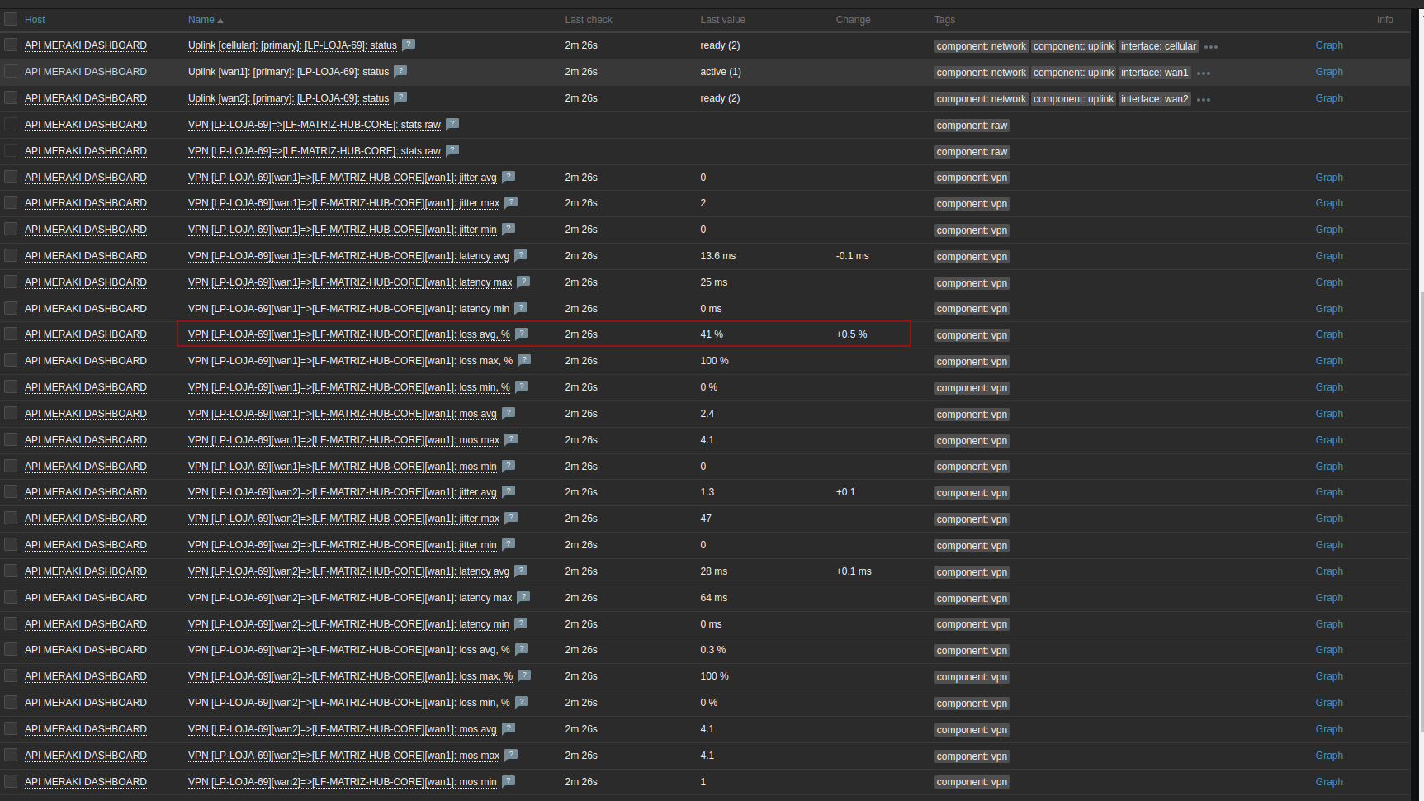Viewport: 1424px width, 801px height.
Task: Open help icon for wan2 latency avg item
Action: 521,571
